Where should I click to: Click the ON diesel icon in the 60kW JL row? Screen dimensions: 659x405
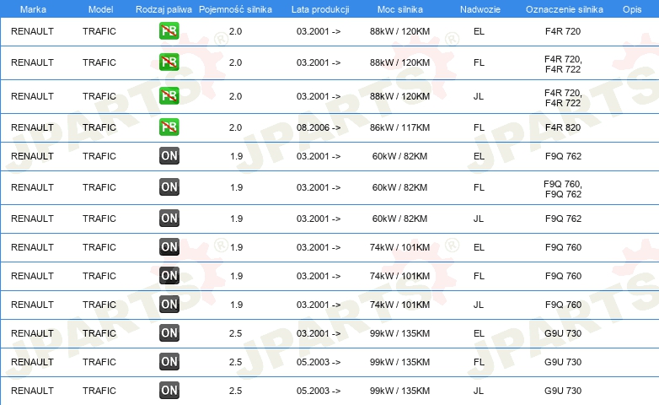pos(169,218)
